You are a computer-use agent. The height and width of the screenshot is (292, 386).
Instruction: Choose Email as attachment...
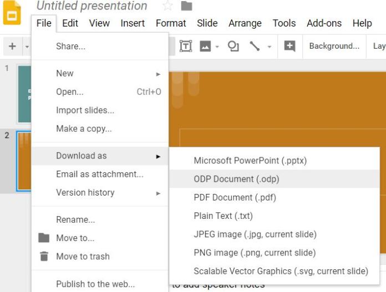[100, 174]
